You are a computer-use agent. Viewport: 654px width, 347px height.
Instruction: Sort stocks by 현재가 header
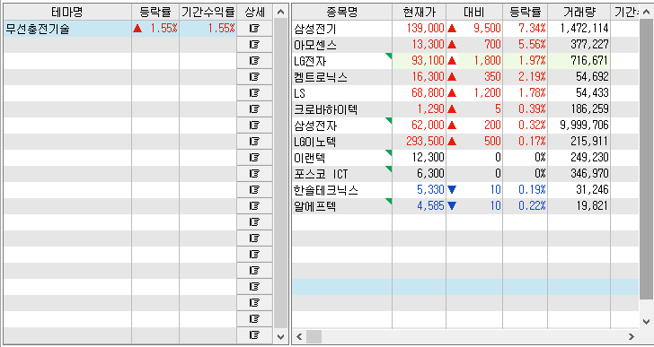coord(420,12)
